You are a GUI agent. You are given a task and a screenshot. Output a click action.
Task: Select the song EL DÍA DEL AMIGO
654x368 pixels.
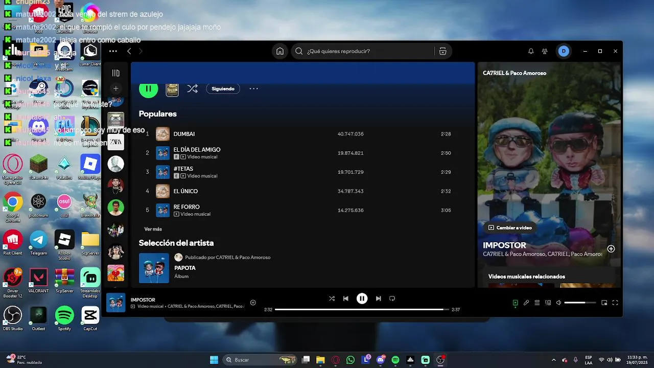(x=197, y=150)
